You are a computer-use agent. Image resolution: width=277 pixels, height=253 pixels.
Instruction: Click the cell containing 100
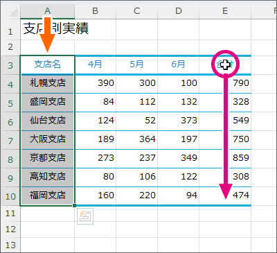point(179,84)
